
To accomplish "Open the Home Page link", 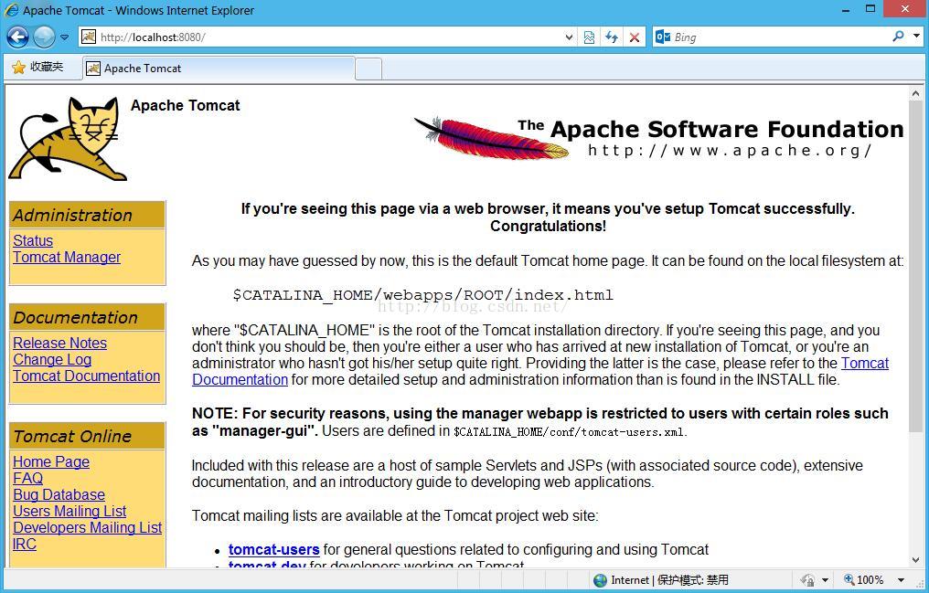I will [51, 462].
